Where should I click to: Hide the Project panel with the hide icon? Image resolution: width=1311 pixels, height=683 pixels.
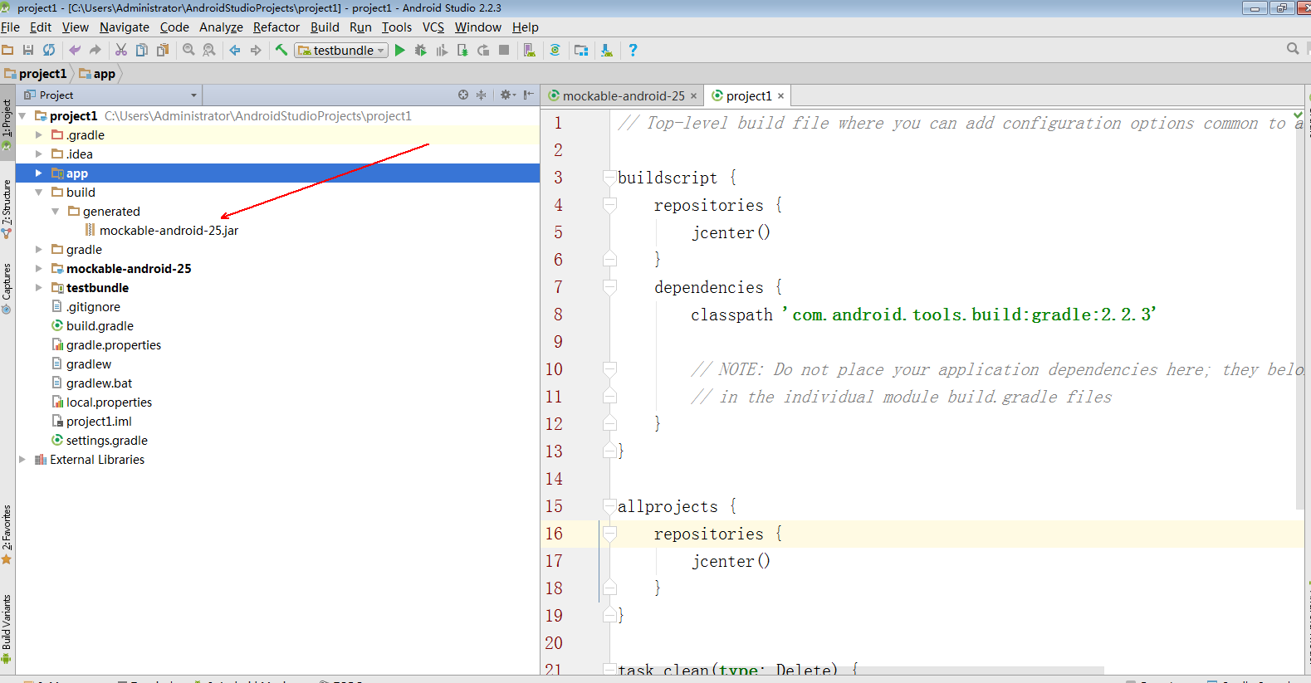tap(529, 95)
